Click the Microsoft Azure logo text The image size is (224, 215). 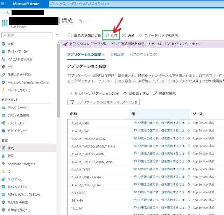point(26,4)
